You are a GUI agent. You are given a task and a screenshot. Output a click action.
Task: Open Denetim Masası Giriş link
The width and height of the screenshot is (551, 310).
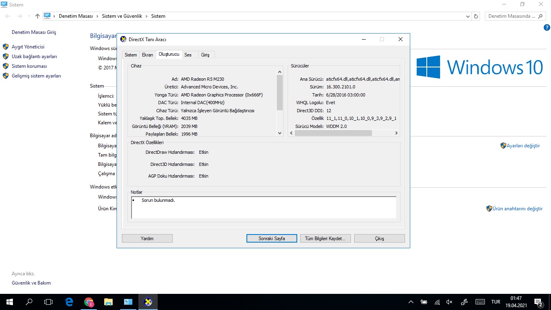[34, 32]
